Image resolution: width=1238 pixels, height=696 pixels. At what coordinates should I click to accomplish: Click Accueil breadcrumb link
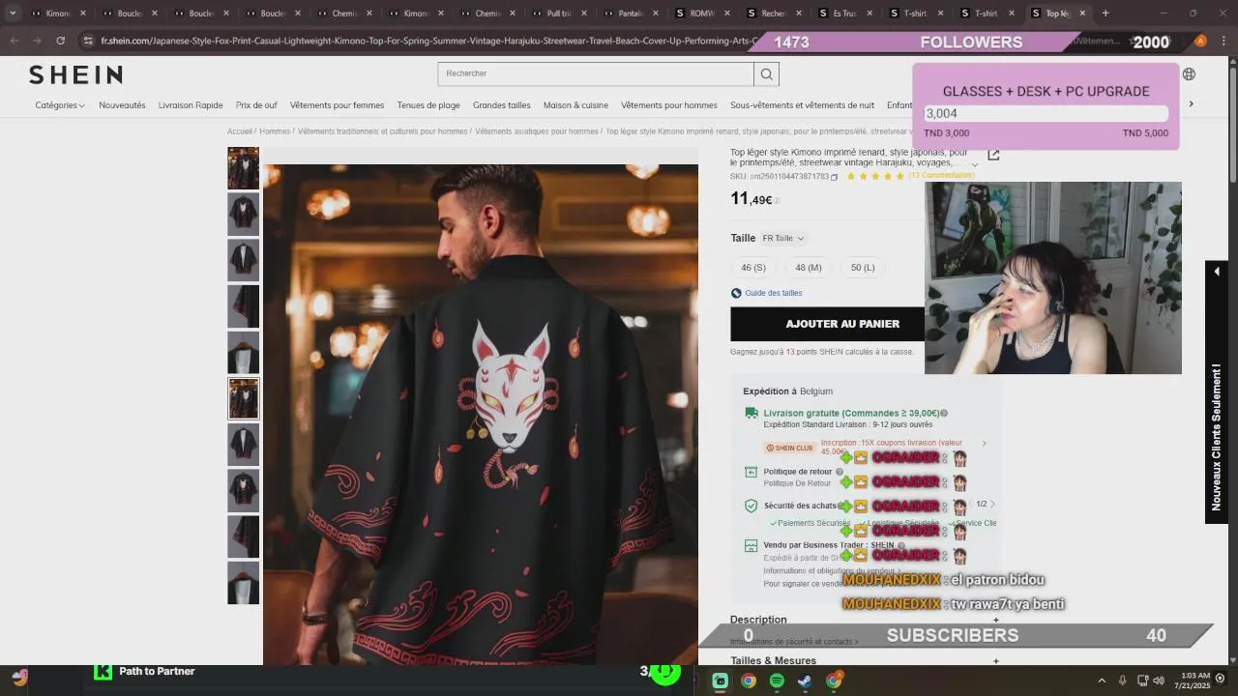239,131
